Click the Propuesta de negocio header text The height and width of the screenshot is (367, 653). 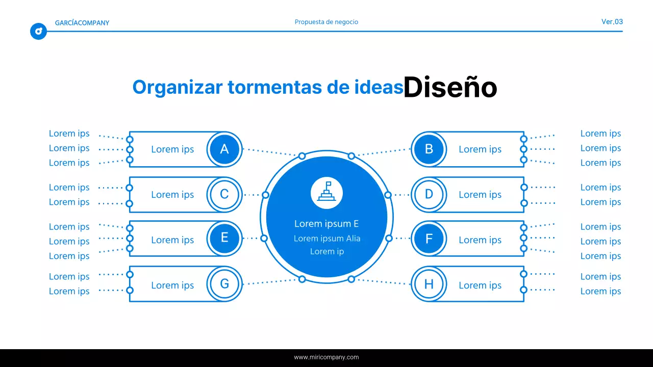pos(326,22)
